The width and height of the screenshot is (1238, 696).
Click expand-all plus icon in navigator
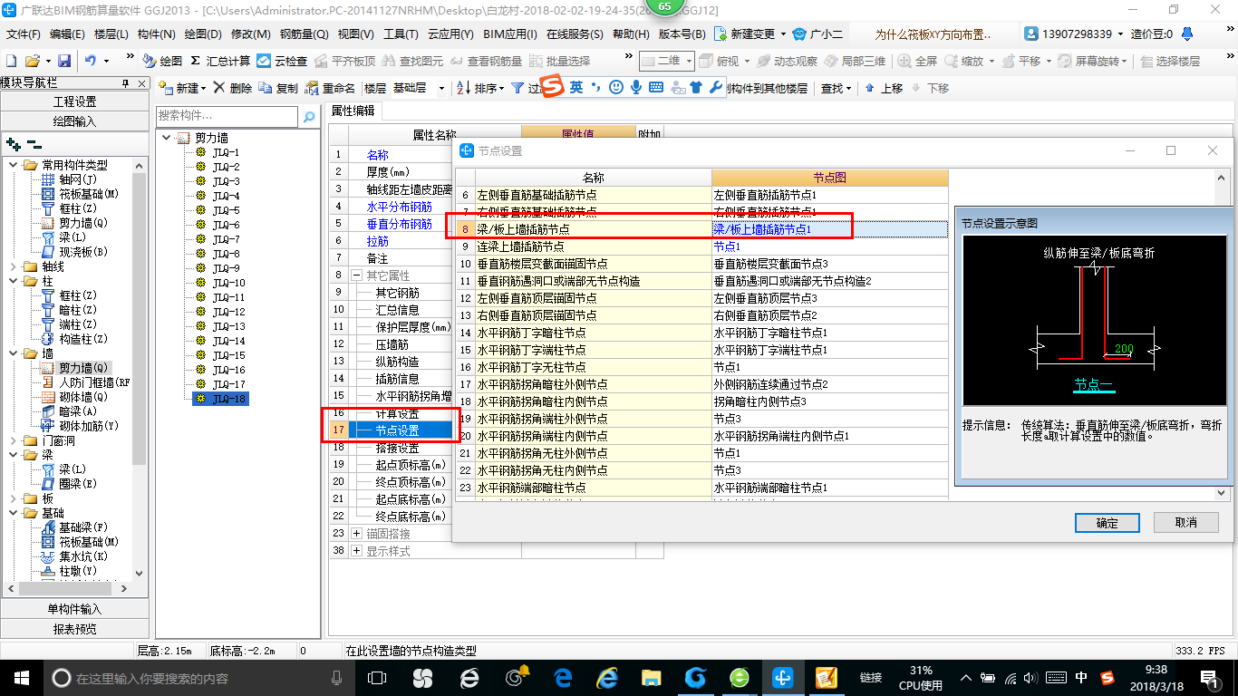13,143
